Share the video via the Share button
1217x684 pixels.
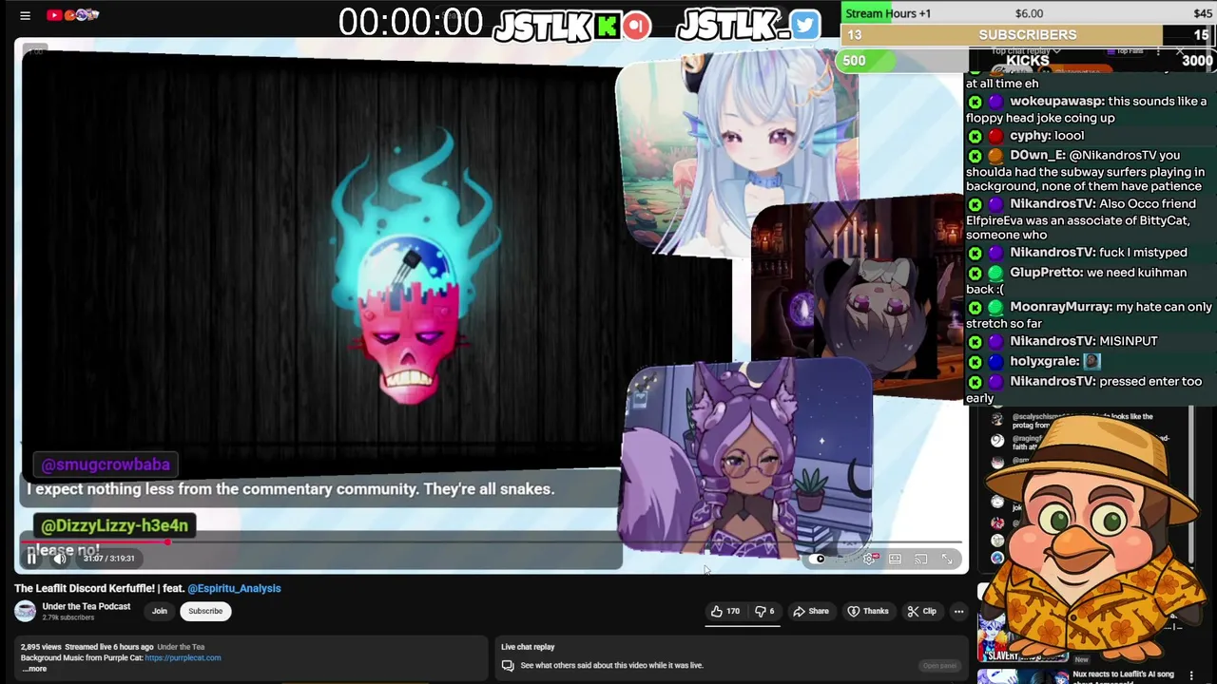[811, 611]
